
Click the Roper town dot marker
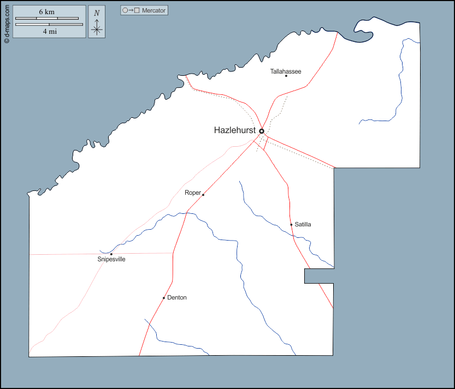coord(203,195)
